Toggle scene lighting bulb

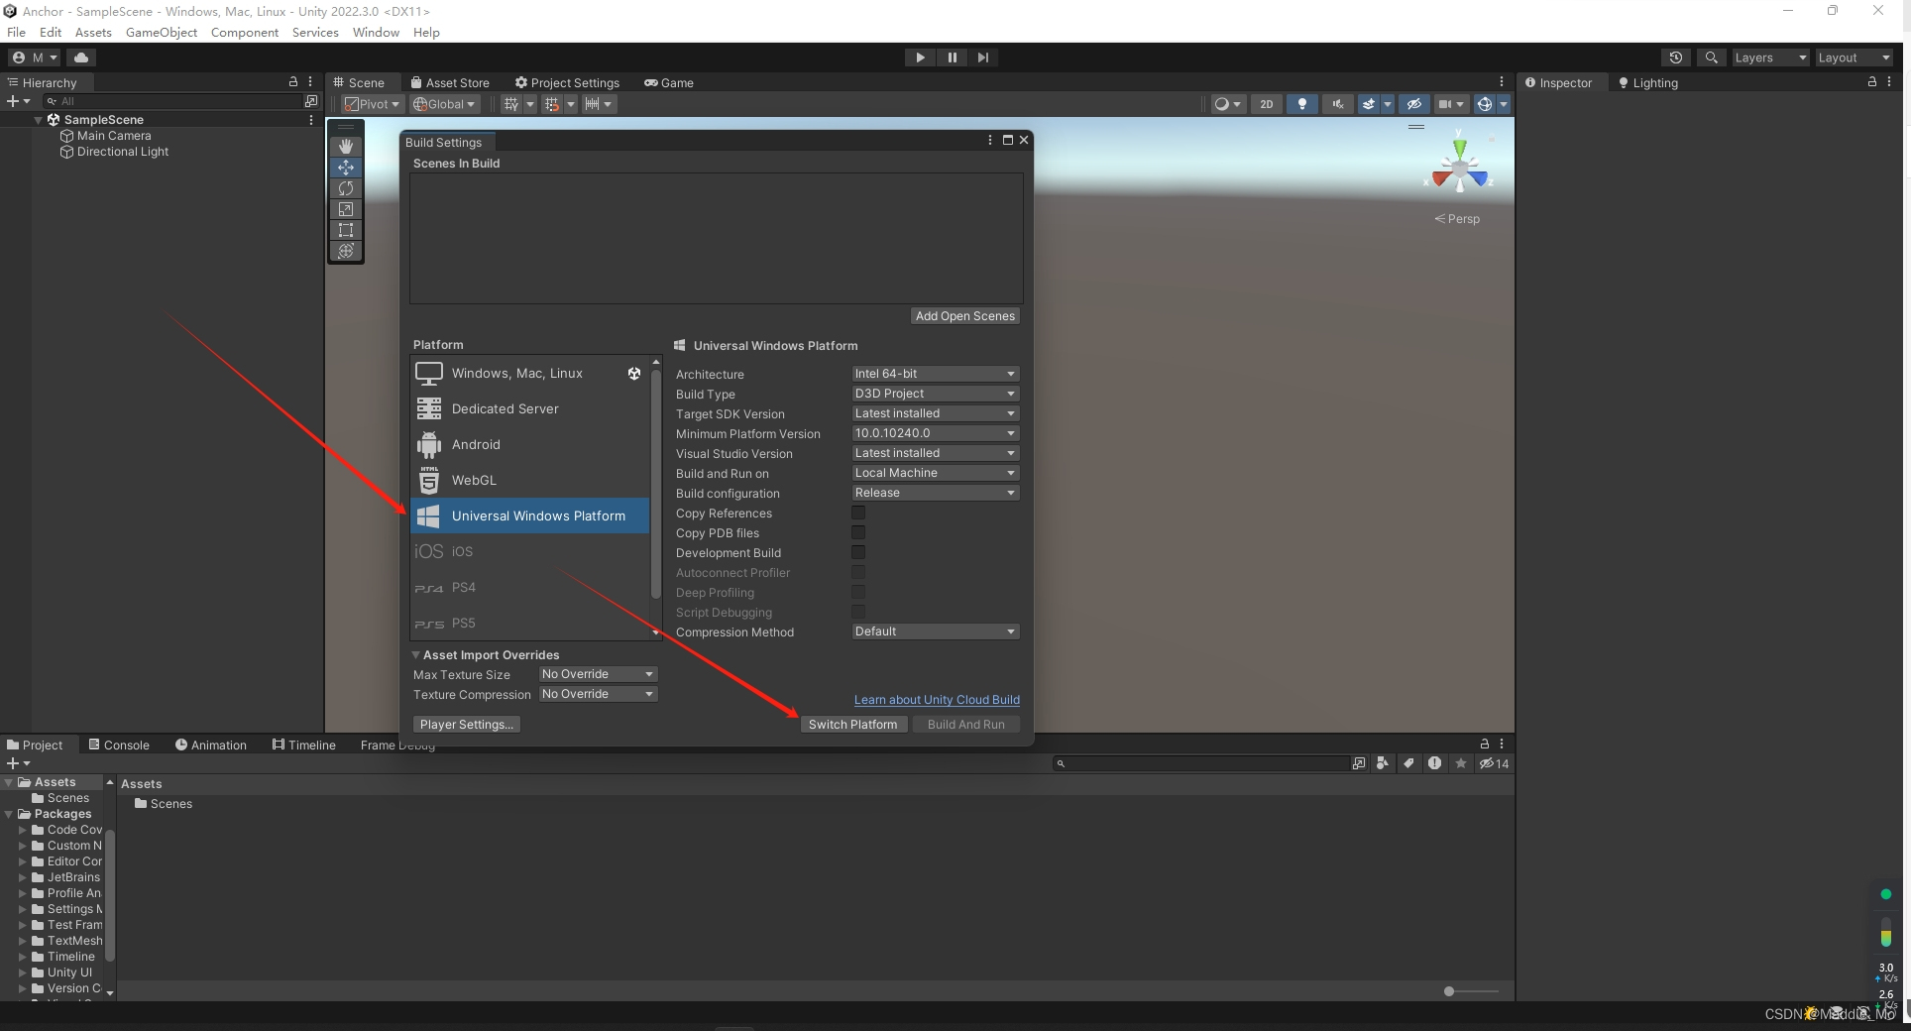[1301, 104]
